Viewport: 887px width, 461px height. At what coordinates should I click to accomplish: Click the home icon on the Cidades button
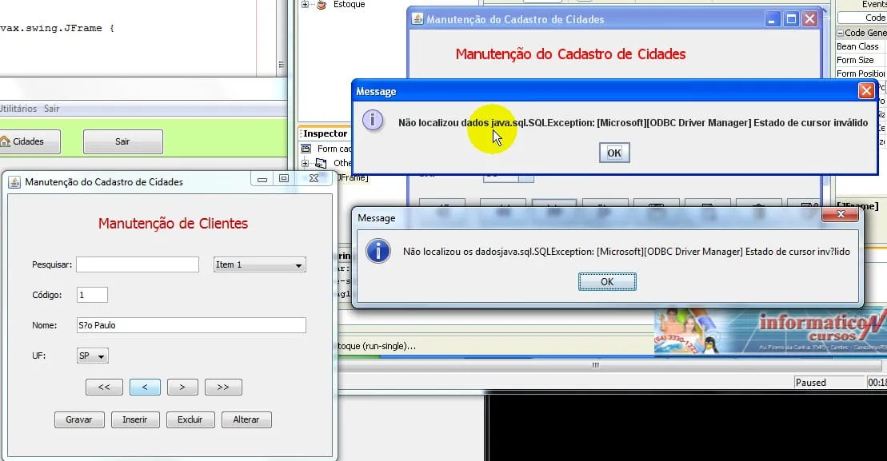5,141
